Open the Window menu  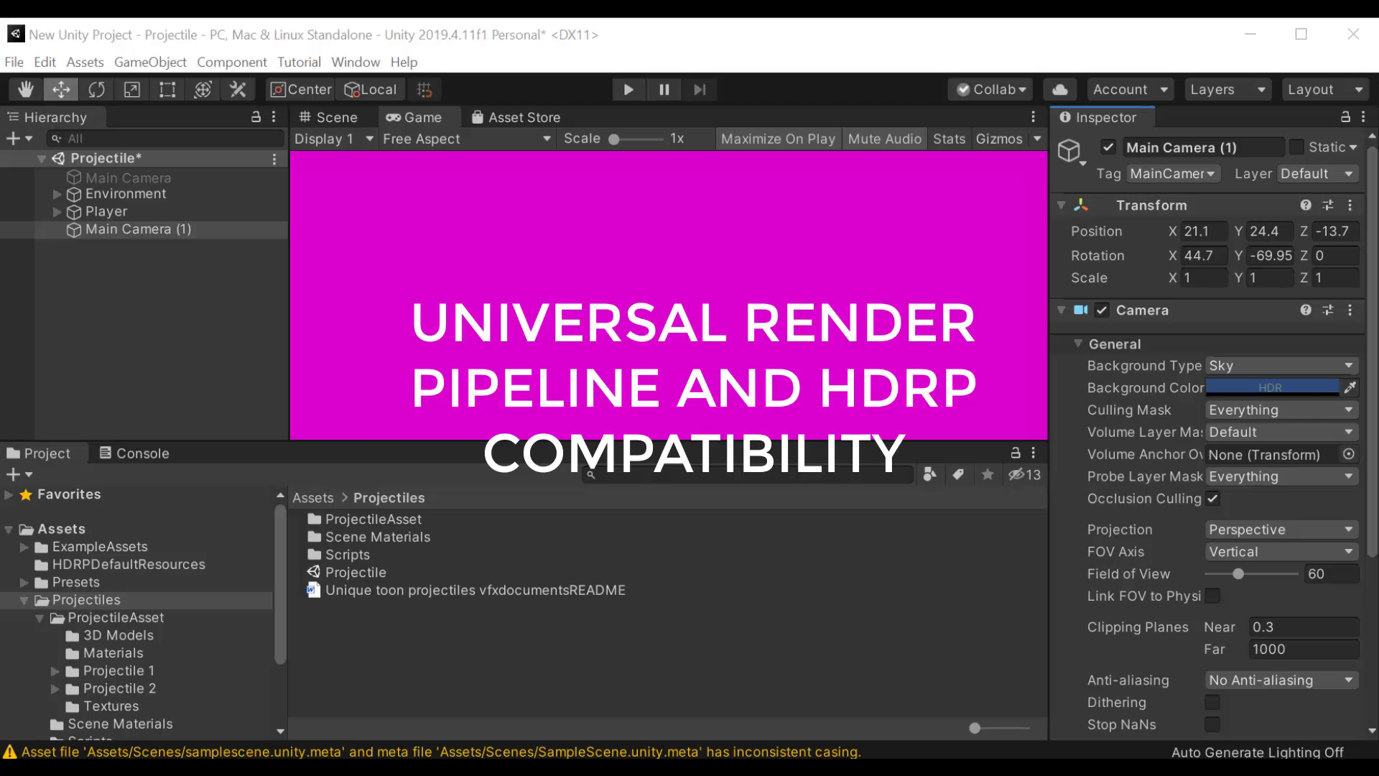[356, 62]
